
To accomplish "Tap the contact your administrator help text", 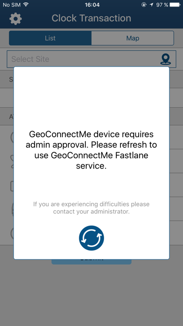I will pyautogui.click(x=91, y=208).
